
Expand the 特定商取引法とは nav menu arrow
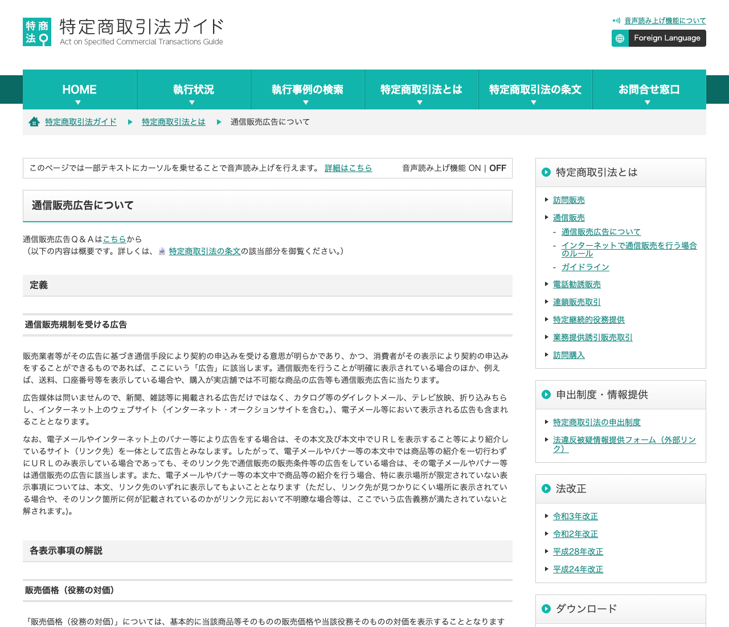pos(420,103)
